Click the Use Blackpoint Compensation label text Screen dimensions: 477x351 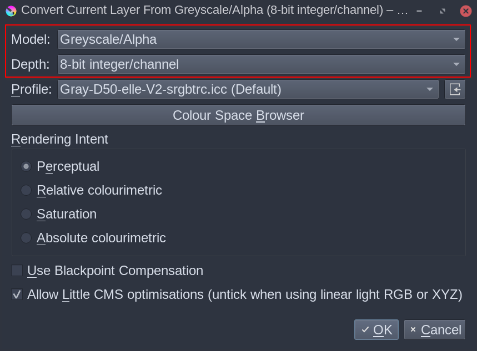point(115,271)
